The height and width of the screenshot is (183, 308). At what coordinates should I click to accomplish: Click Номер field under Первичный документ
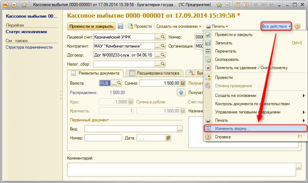(x=103, y=138)
